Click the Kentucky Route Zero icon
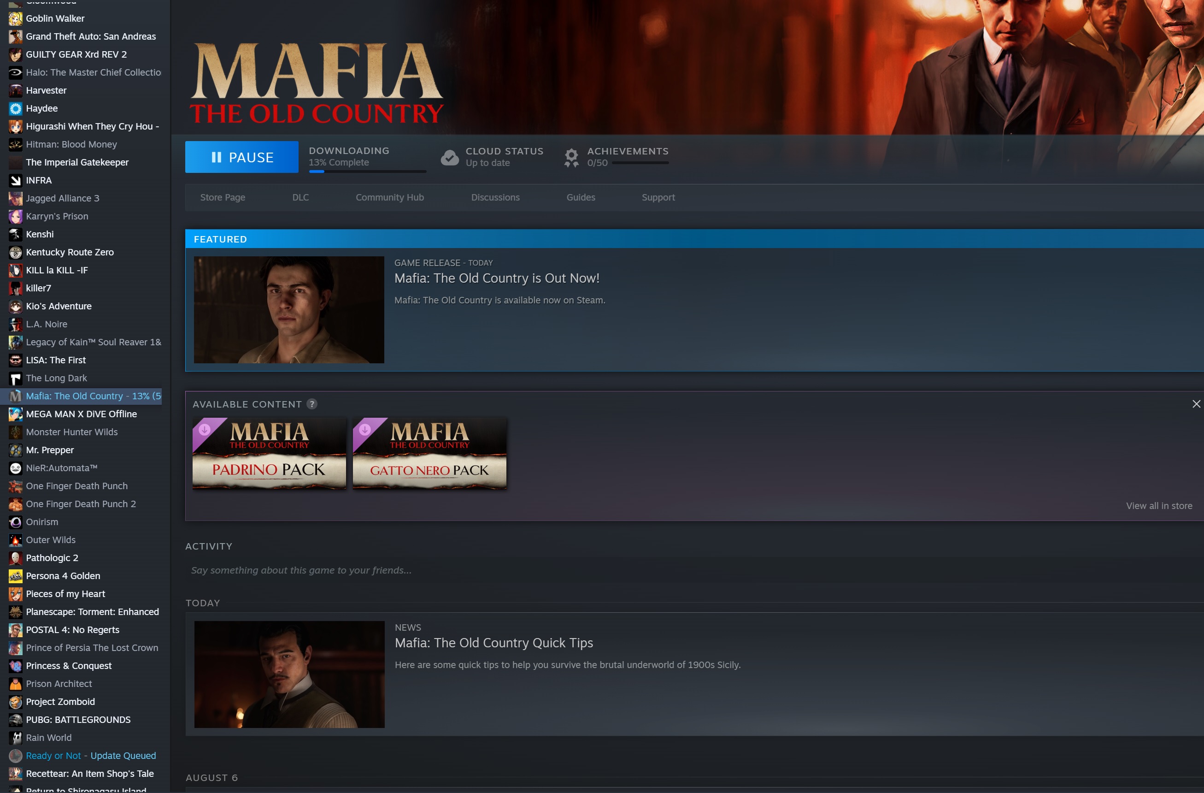Screen dimensions: 1204x793 (x=16, y=252)
